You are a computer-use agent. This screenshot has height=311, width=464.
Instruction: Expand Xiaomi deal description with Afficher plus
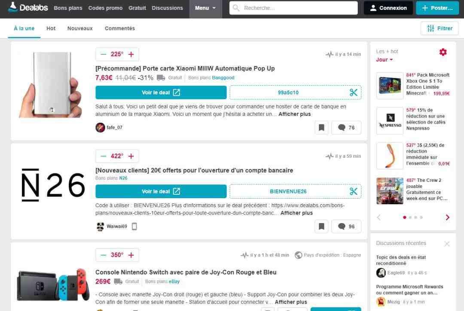point(294,114)
